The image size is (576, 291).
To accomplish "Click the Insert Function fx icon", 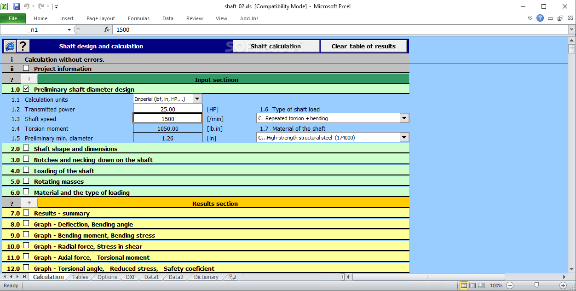I will tap(107, 29).
